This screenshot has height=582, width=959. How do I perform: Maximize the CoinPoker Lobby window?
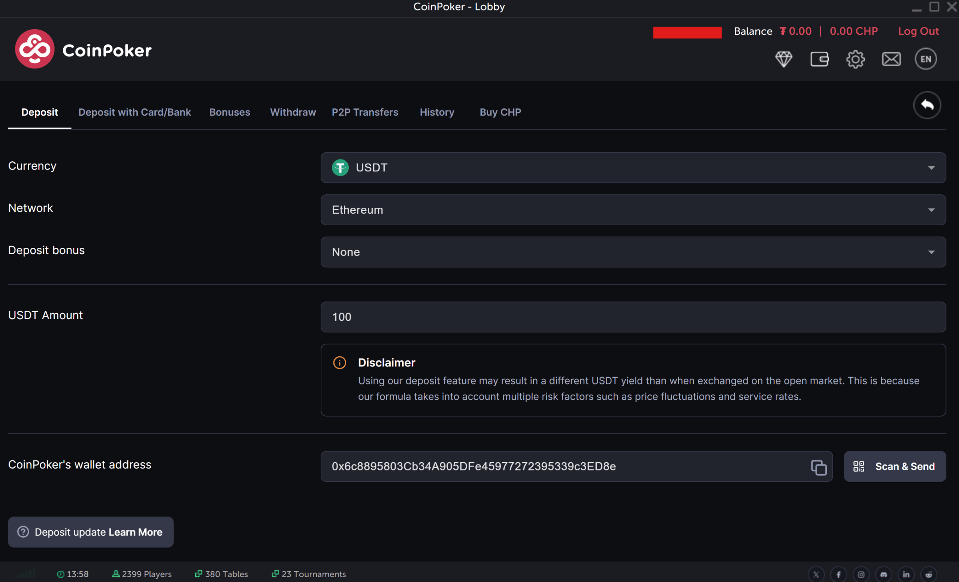(x=934, y=7)
